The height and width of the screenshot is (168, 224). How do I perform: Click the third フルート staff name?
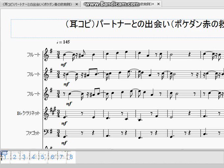(x=34, y=94)
